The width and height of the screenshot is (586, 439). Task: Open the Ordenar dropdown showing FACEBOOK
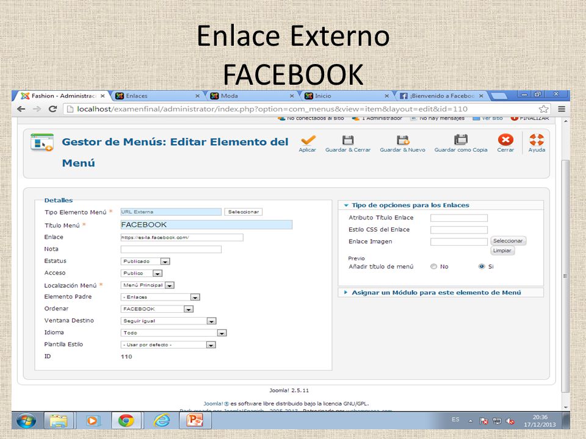point(157,309)
